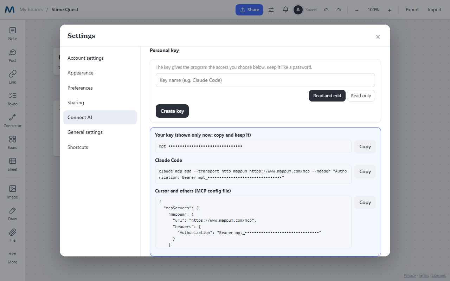Pick the Link tool icon
This screenshot has width=450, height=281.
12,77
